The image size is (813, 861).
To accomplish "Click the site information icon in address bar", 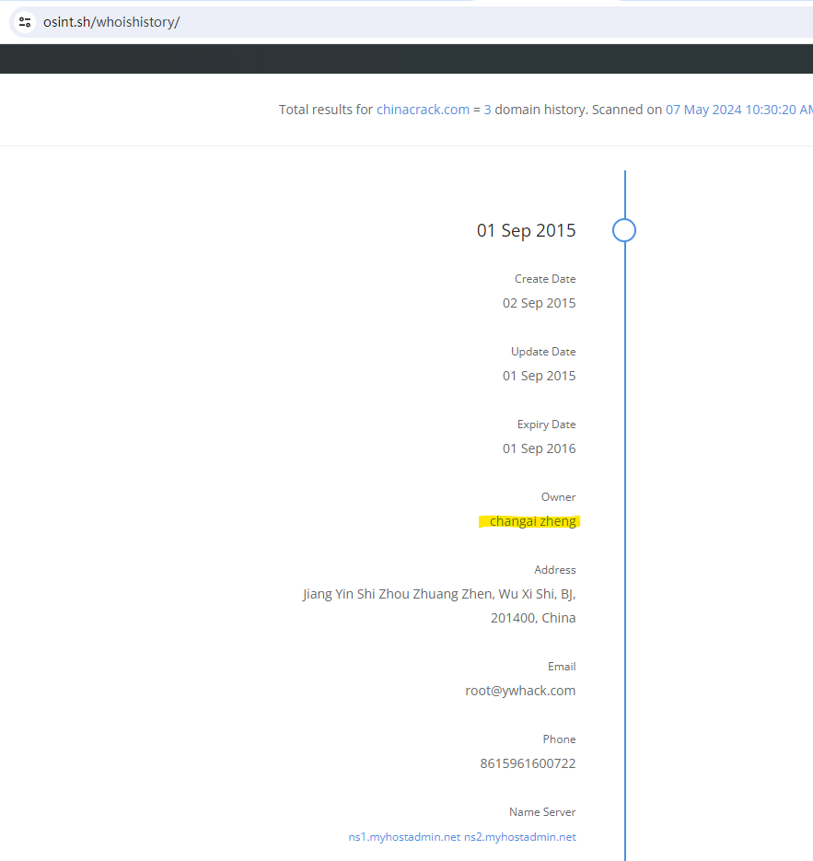I will point(25,22).
